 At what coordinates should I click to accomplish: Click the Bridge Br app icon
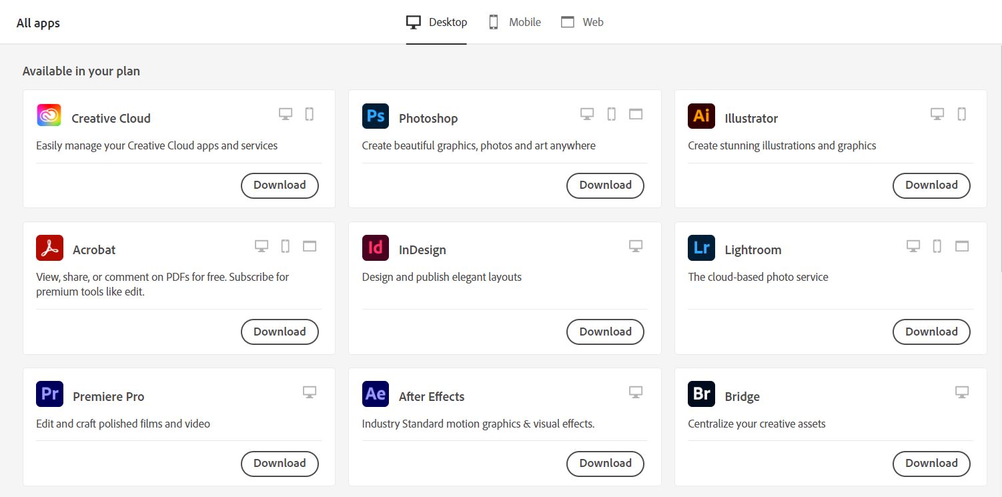pyautogui.click(x=701, y=394)
